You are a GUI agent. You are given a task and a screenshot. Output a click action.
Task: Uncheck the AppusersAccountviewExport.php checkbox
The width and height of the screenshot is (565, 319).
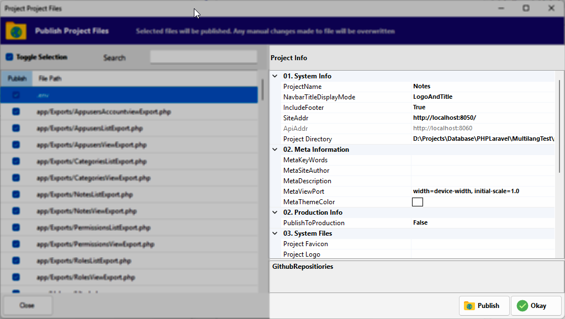16,111
